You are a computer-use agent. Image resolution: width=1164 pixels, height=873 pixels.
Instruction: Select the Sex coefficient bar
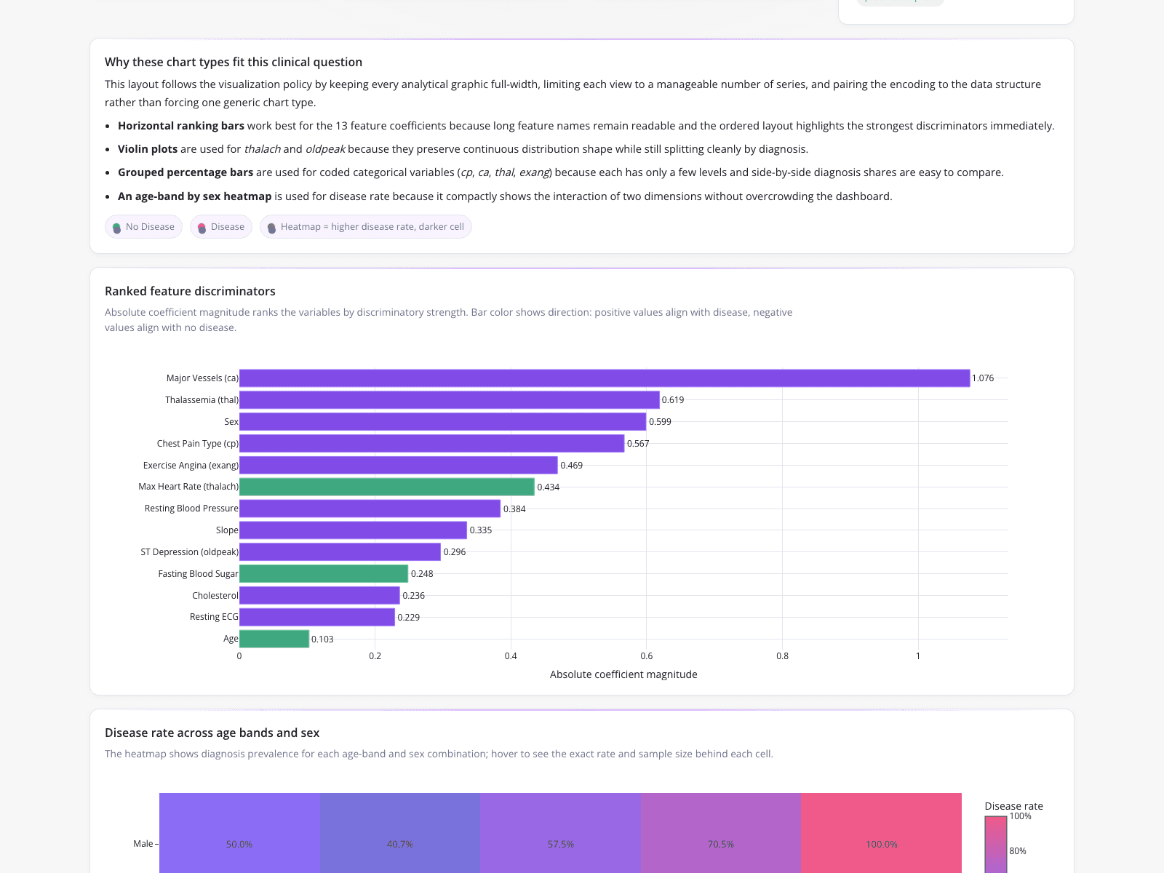442,422
